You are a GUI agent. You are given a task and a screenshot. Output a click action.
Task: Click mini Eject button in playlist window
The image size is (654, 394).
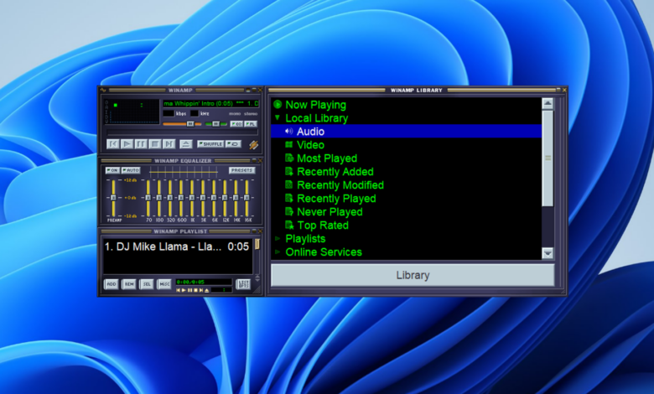(x=207, y=290)
